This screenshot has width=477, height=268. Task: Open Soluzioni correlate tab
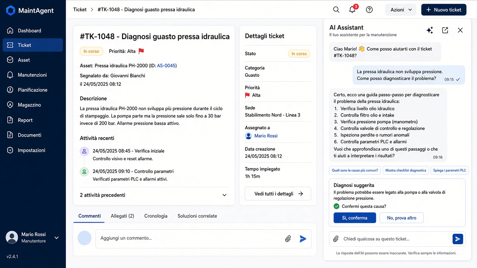tap(197, 216)
